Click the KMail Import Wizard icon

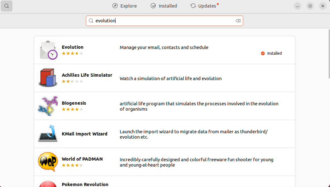point(48,134)
